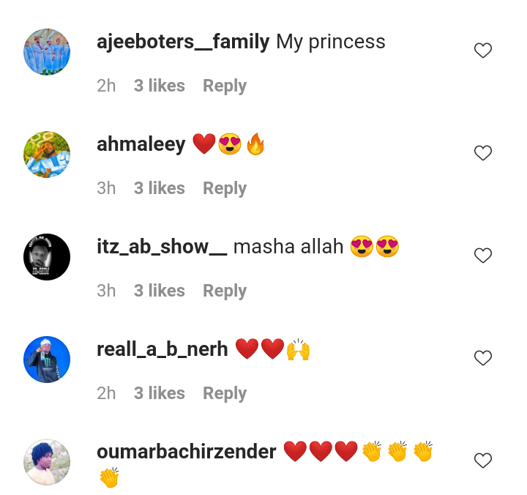Show likes on itz_ab_show__ comment
Viewport: 527px width, 495px height.
coord(160,291)
